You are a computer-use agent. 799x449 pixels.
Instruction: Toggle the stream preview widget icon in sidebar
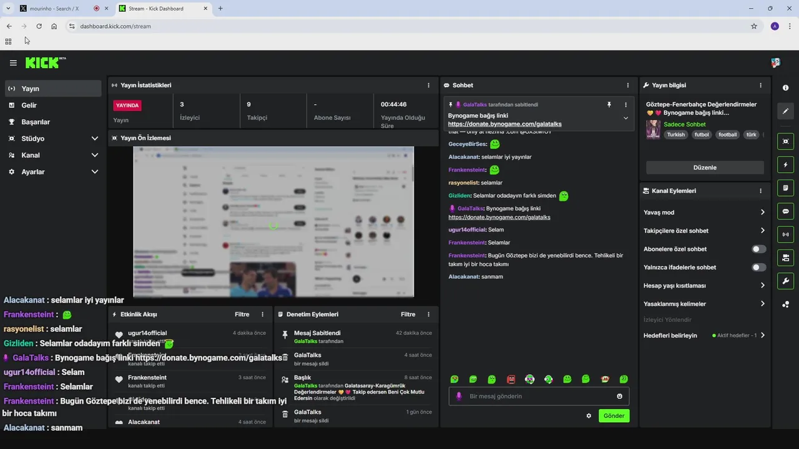786,142
